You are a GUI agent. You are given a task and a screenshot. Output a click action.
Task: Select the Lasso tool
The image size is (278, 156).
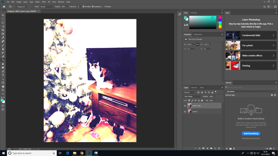click(x=3, y=22)
